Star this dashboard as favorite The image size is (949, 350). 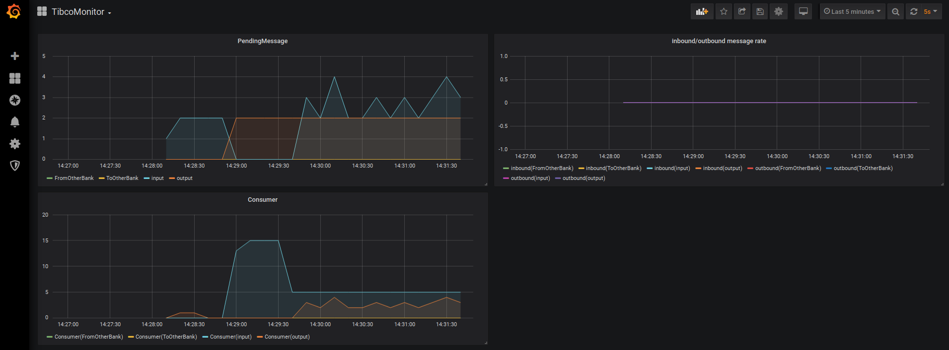coord(724,11)
